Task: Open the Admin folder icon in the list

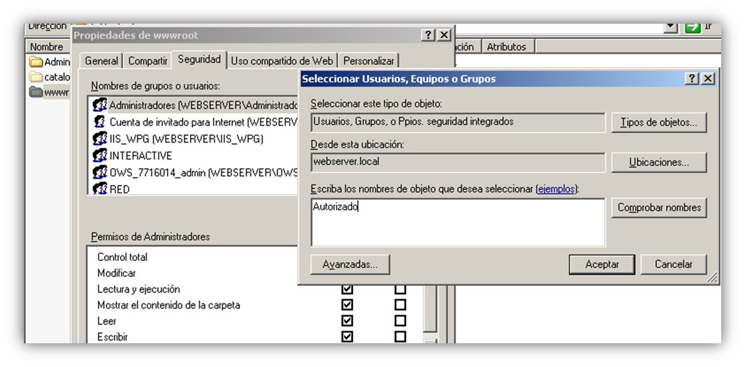Action: (36, 61)
